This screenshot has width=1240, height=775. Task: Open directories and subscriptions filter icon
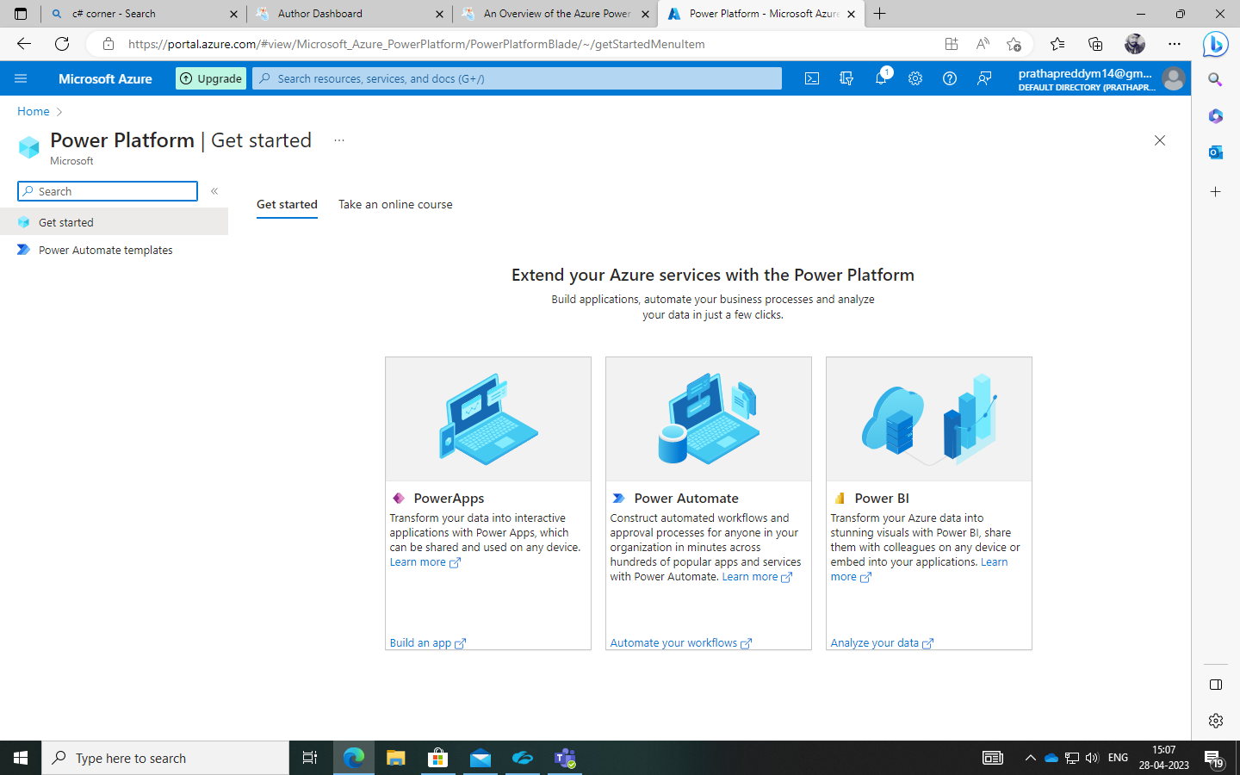tap(846, 78)
